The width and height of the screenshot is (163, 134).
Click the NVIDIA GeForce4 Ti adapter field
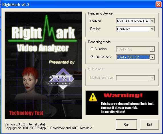(x=133, y=21)
